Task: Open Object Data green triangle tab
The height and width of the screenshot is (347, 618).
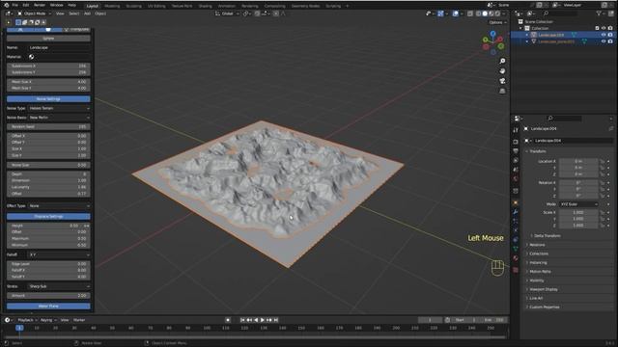Action: pos(516,249)
